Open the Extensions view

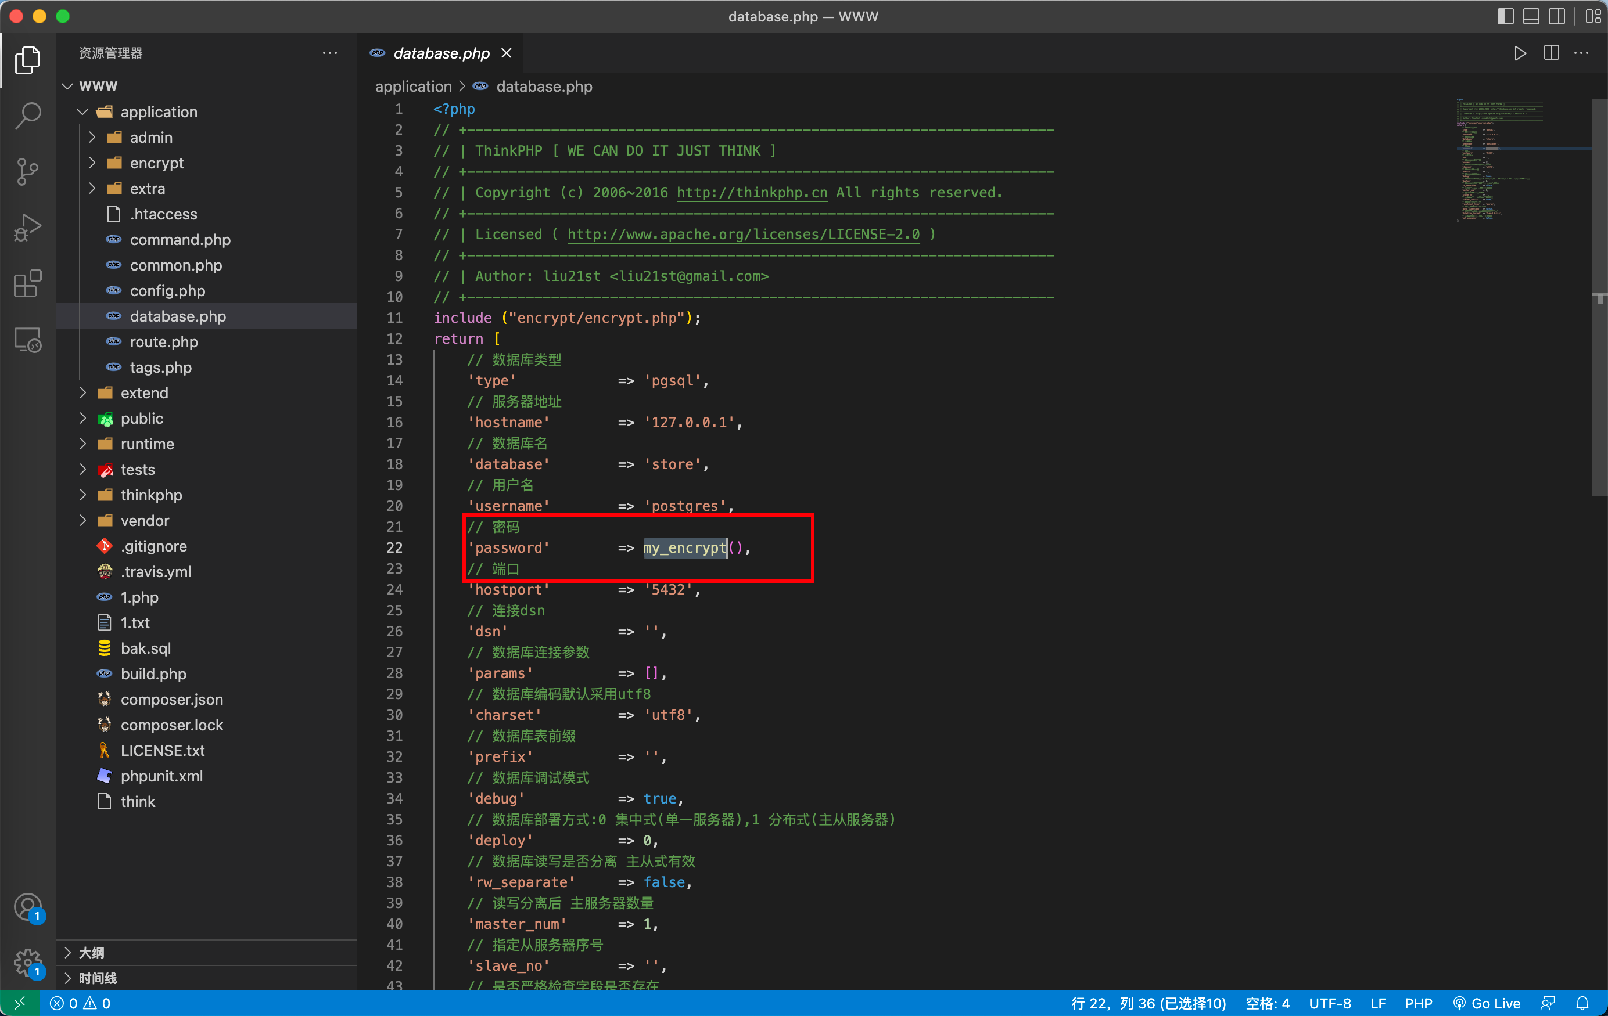tap(27, 284)
